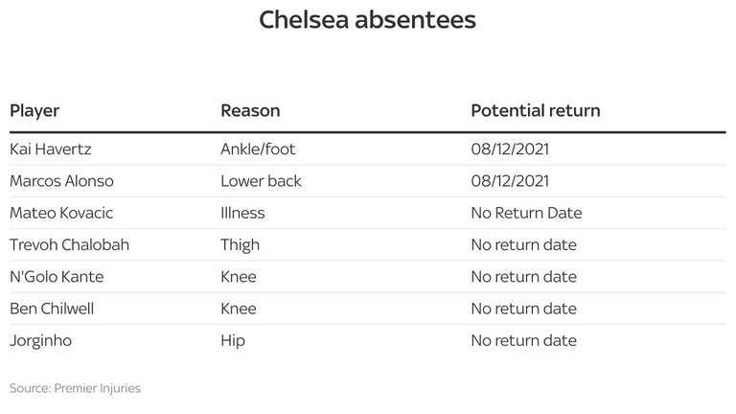
Task: Select the Reason column header
Action: 250,111
